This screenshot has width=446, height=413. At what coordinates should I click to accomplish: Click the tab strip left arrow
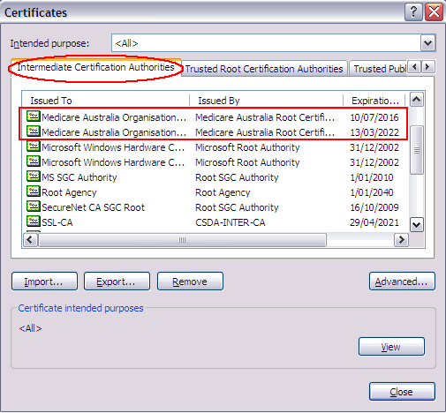click(x=415, y=67)
